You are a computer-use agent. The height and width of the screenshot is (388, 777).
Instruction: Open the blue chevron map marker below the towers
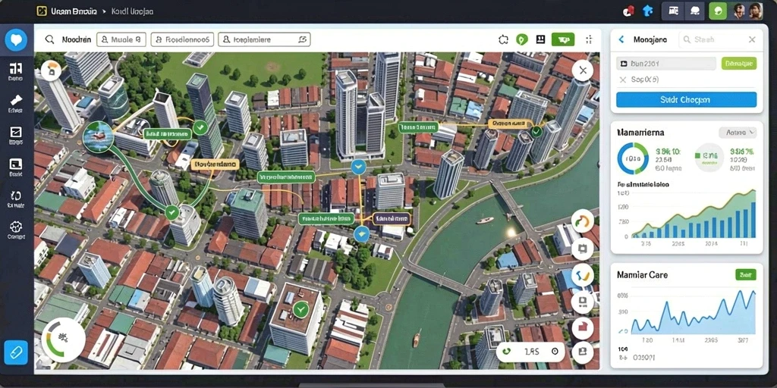pos(358,167)
